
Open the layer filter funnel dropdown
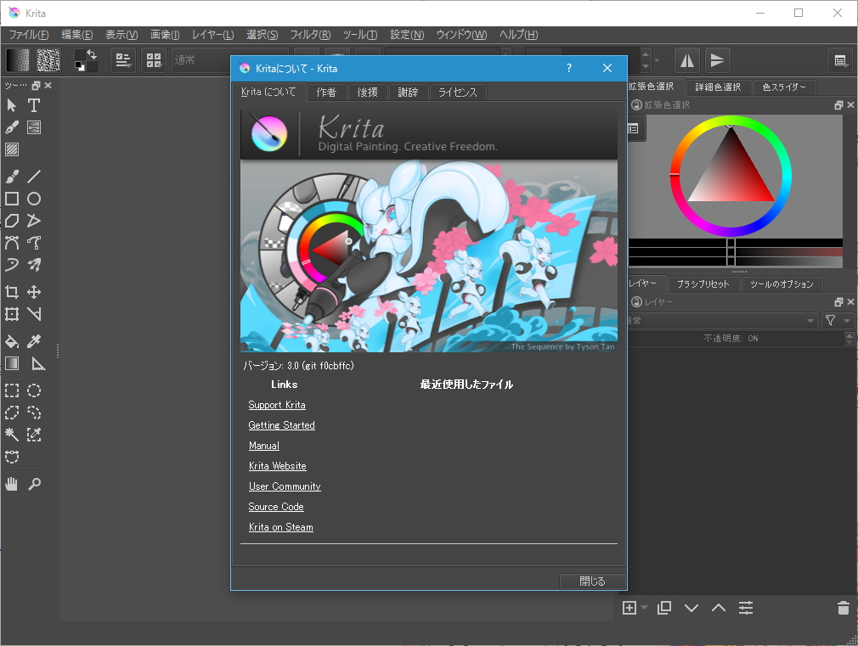point(838,321)
